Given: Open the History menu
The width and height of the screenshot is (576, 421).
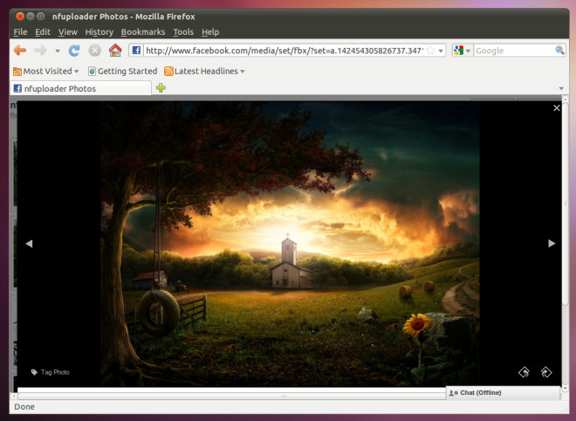Looking at the screenshot, I should (x=99, y=32).
